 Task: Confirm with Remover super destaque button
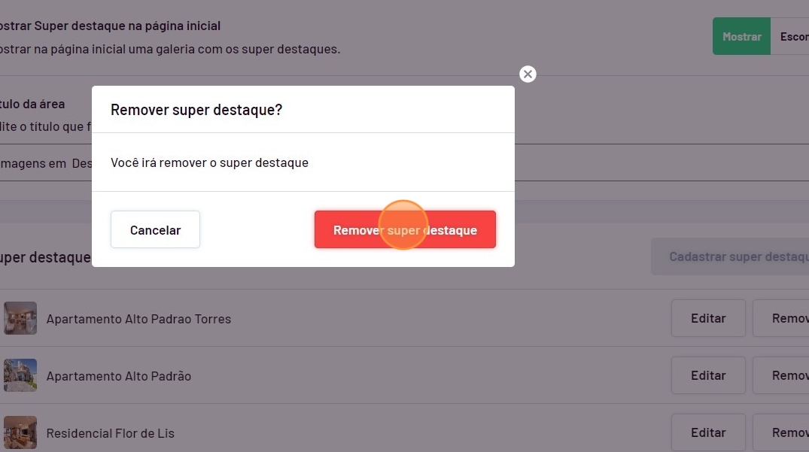coord(405,230)
